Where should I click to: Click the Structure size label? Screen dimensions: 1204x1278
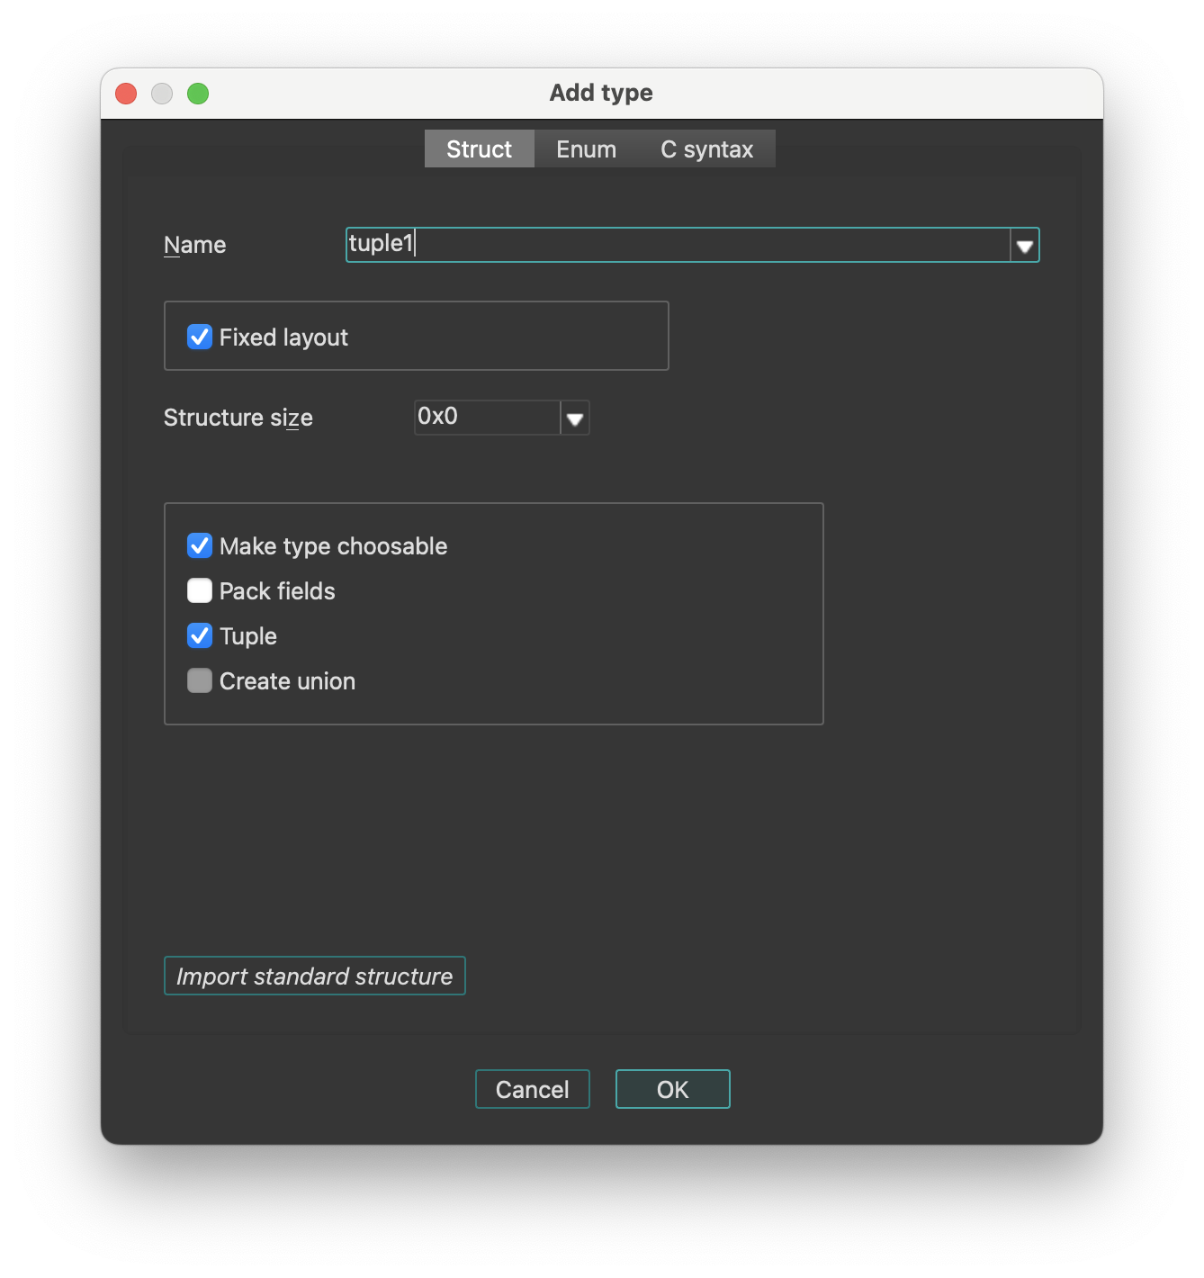pos(238,418)
